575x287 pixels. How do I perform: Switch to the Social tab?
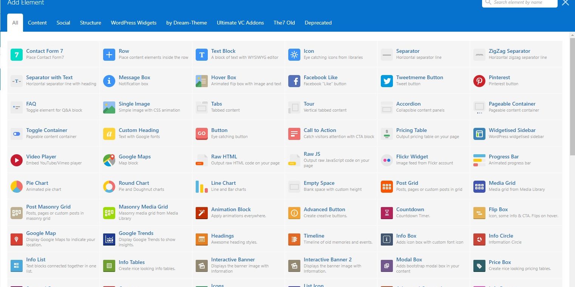point(63,23)
